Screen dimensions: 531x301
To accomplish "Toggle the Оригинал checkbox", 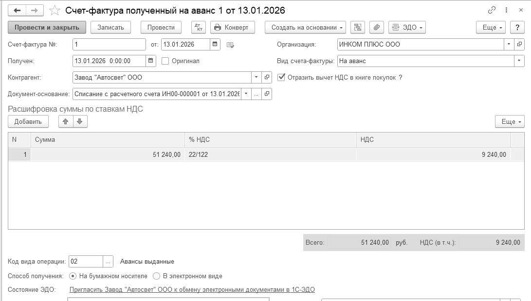I will pos(165,61).
